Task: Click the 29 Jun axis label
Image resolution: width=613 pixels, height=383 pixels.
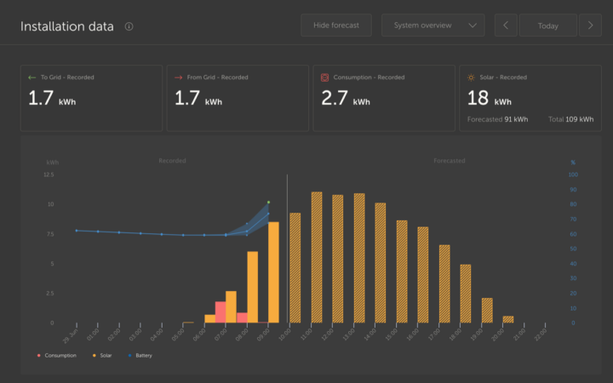Action: (x=71, y=336)
